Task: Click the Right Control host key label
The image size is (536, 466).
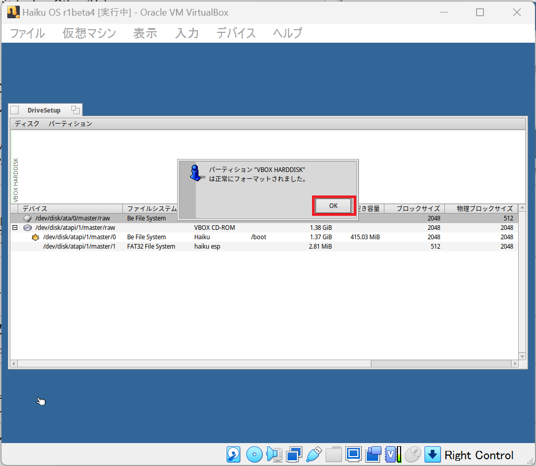Action: [479, 455]
